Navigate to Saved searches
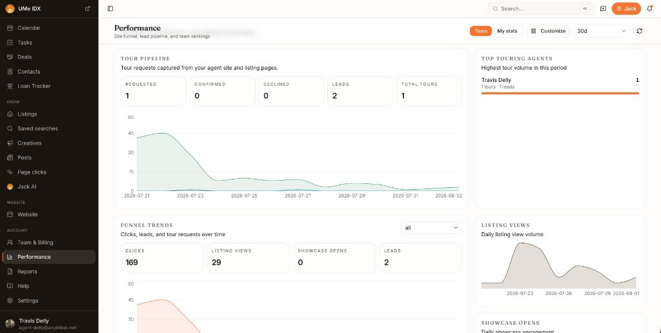This screenshot has width=661, height=333. click(49, 128)
